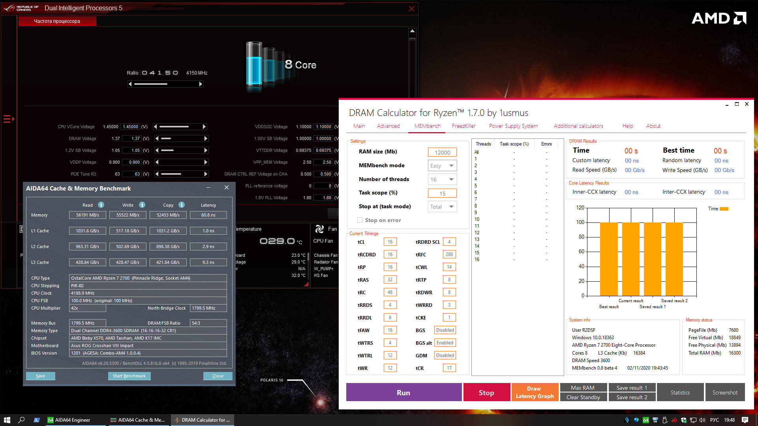Screen dimensions: 758x426
Task: Open the red sidebar menu icon in Dual Intelligent Processors
Action: pos(8,119)
